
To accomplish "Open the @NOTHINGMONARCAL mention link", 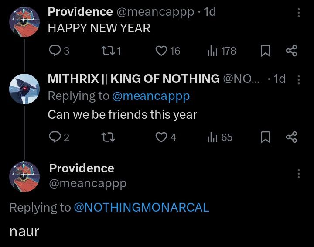I will tap(142, 207).
